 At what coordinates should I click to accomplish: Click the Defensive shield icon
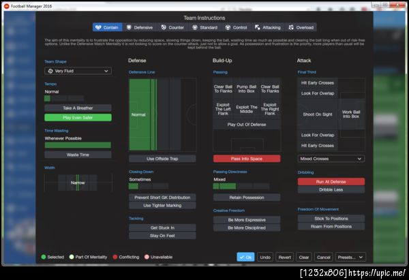[x=129, y=27]
